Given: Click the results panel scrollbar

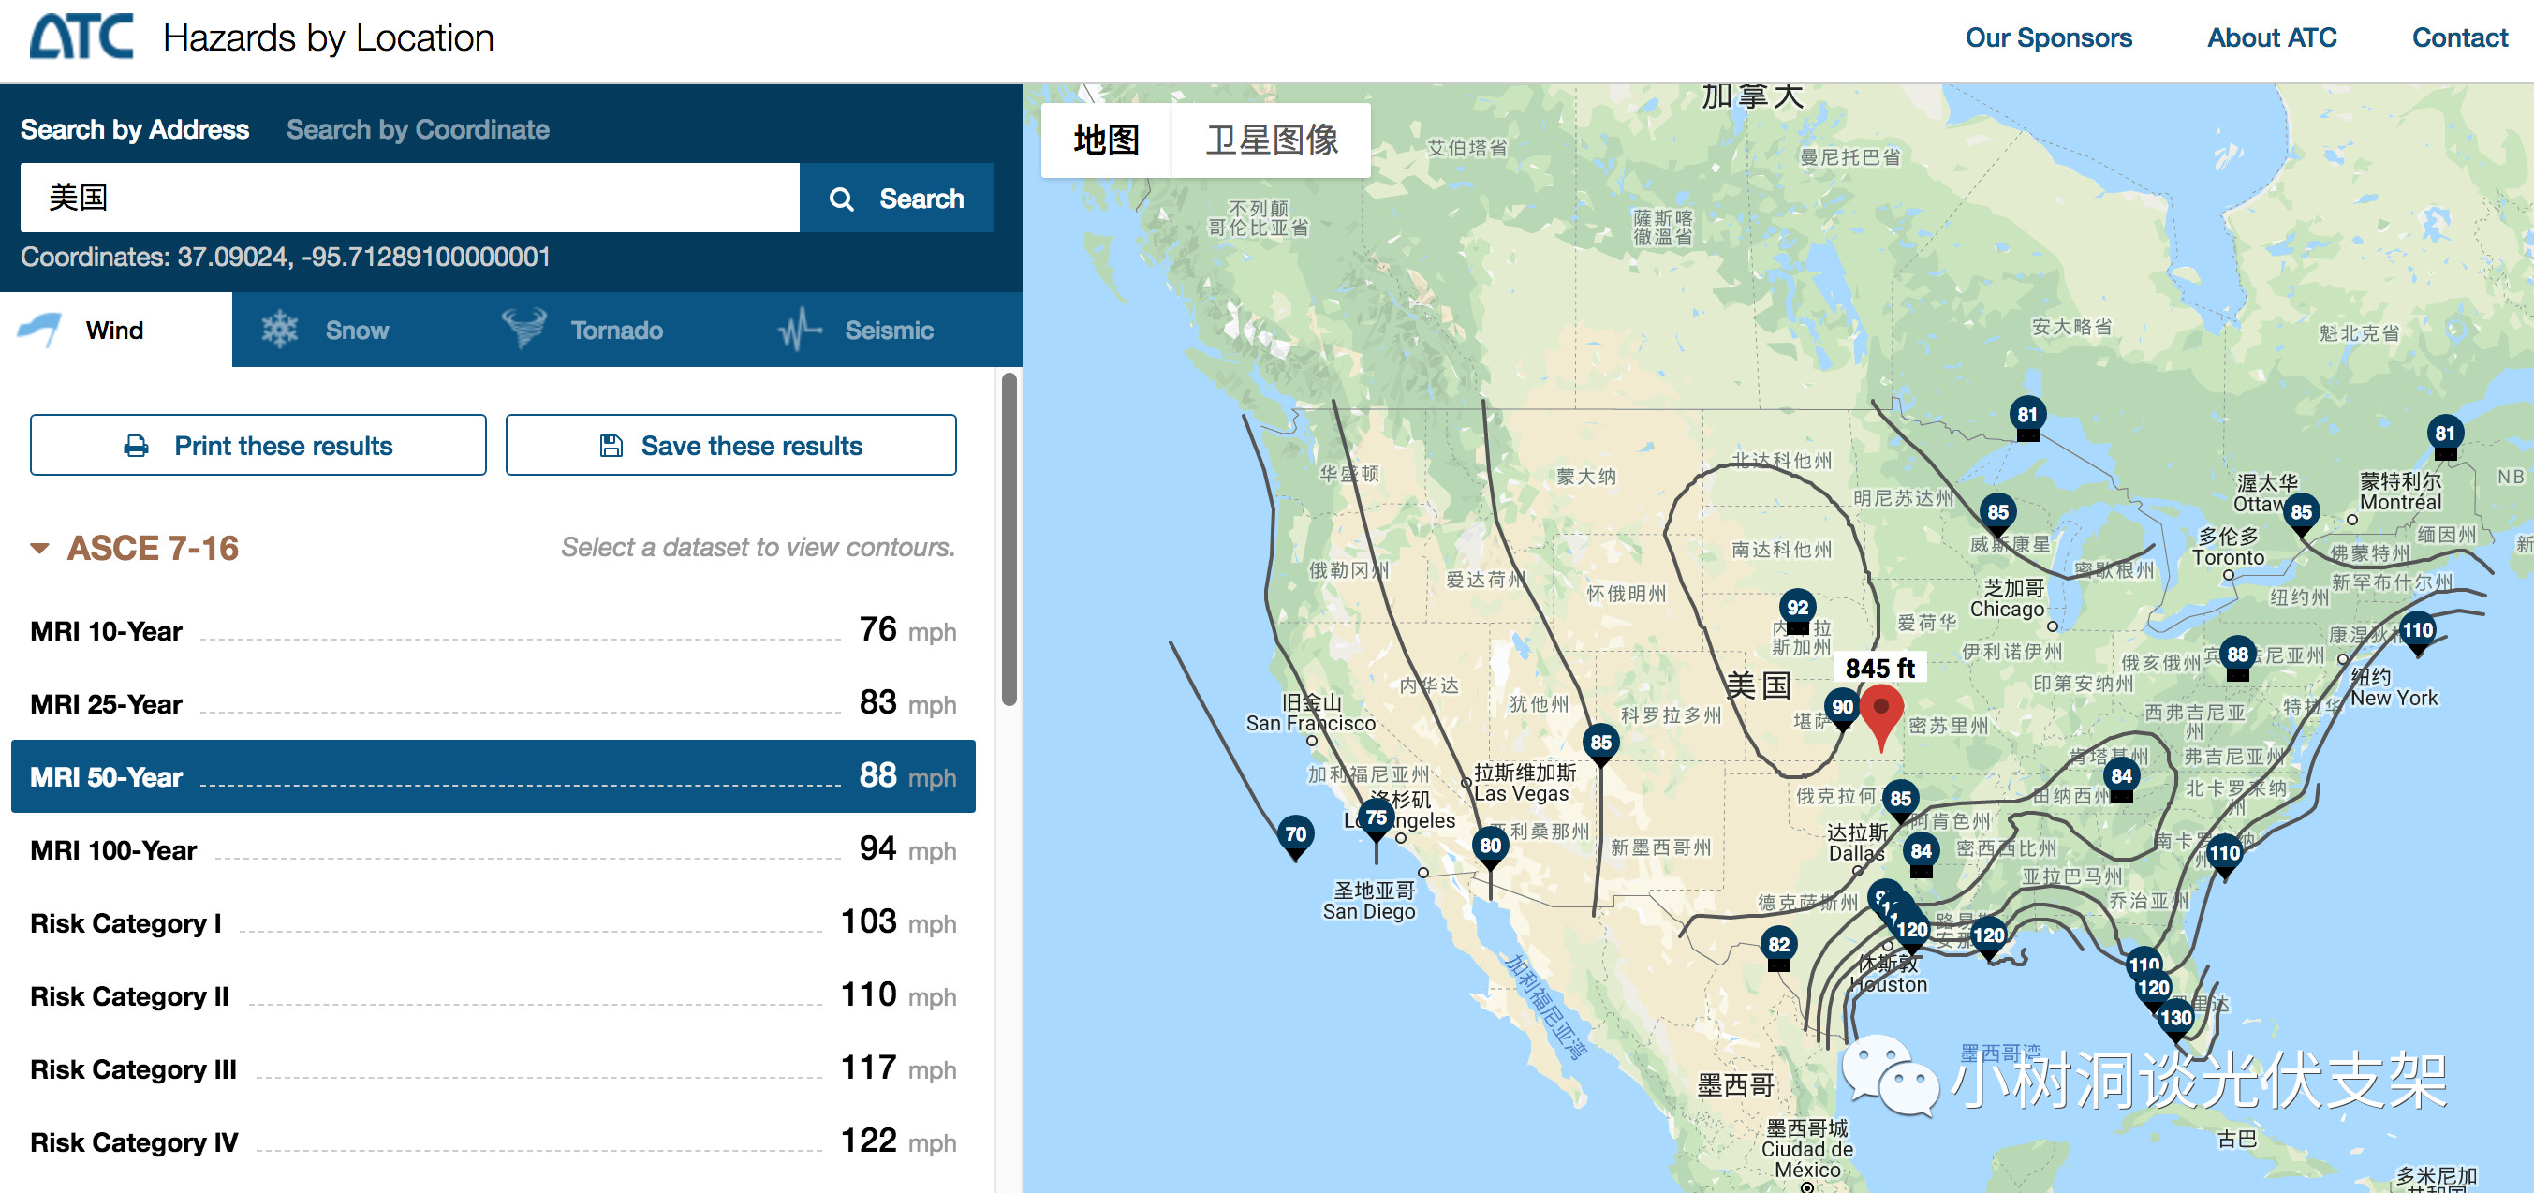Looking at the screenshot, I should click(1009, 539).
